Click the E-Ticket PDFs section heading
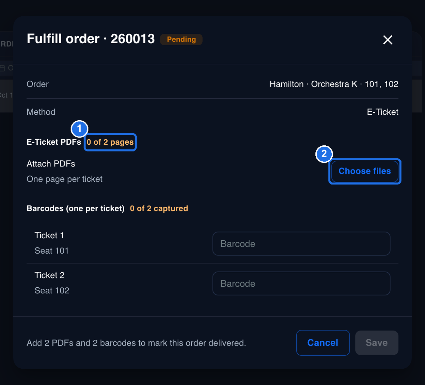425x385 pixels. coord(54,142)
